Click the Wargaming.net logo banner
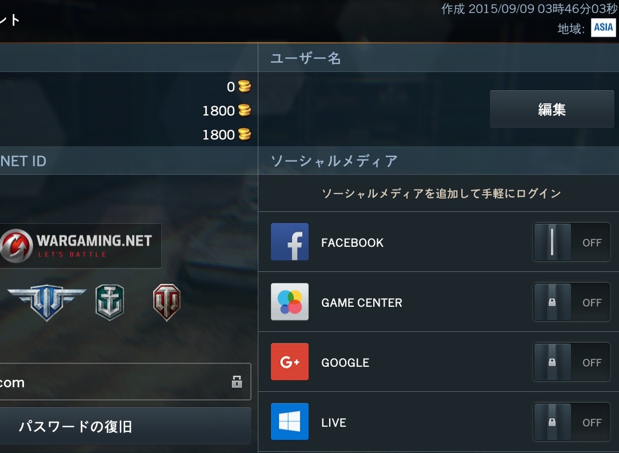The width and height of the screenshot is (619, 453). click(x=80, y=246)
